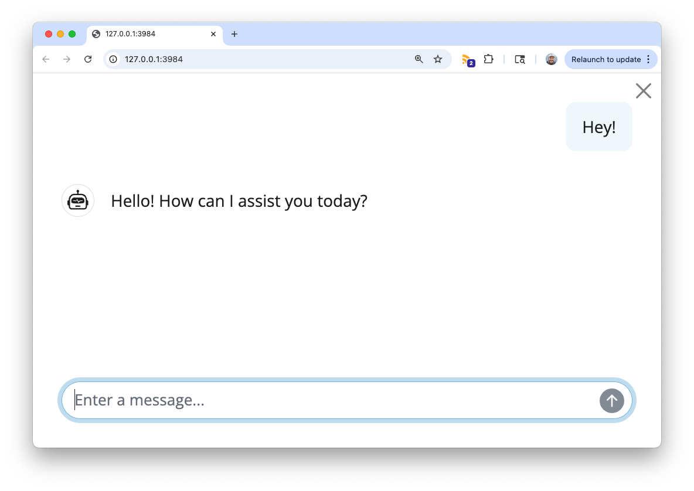Open the browser profile avatar menu
Image resolution: width=694 pixels, height=491 pixels.
tap(551, 59)
